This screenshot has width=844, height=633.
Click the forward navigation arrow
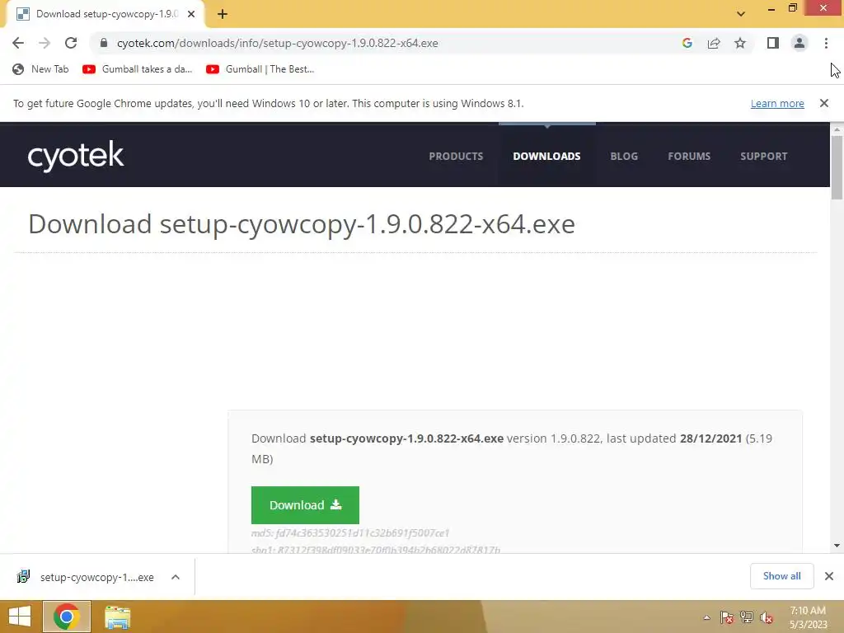(x=45, y=43)
